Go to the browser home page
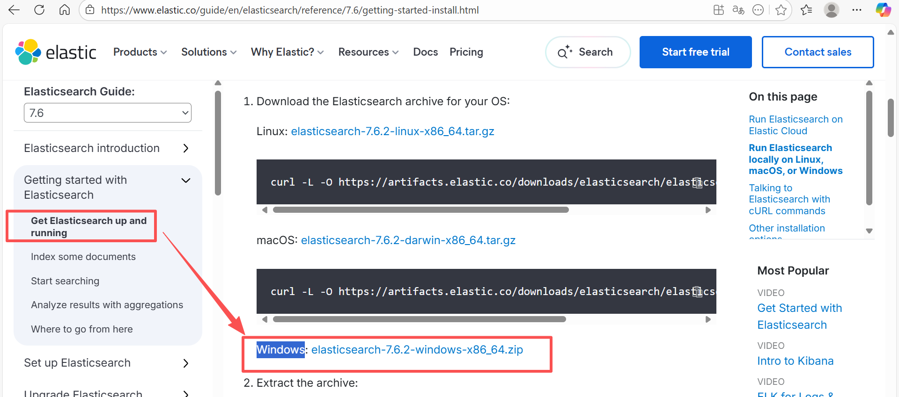The image size is (899, 397). [65, 10]
